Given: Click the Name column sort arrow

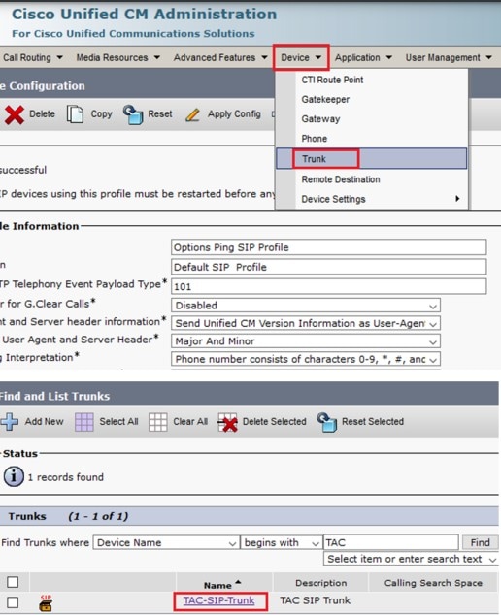Looking at the screenshot, I should coord(238,582).
